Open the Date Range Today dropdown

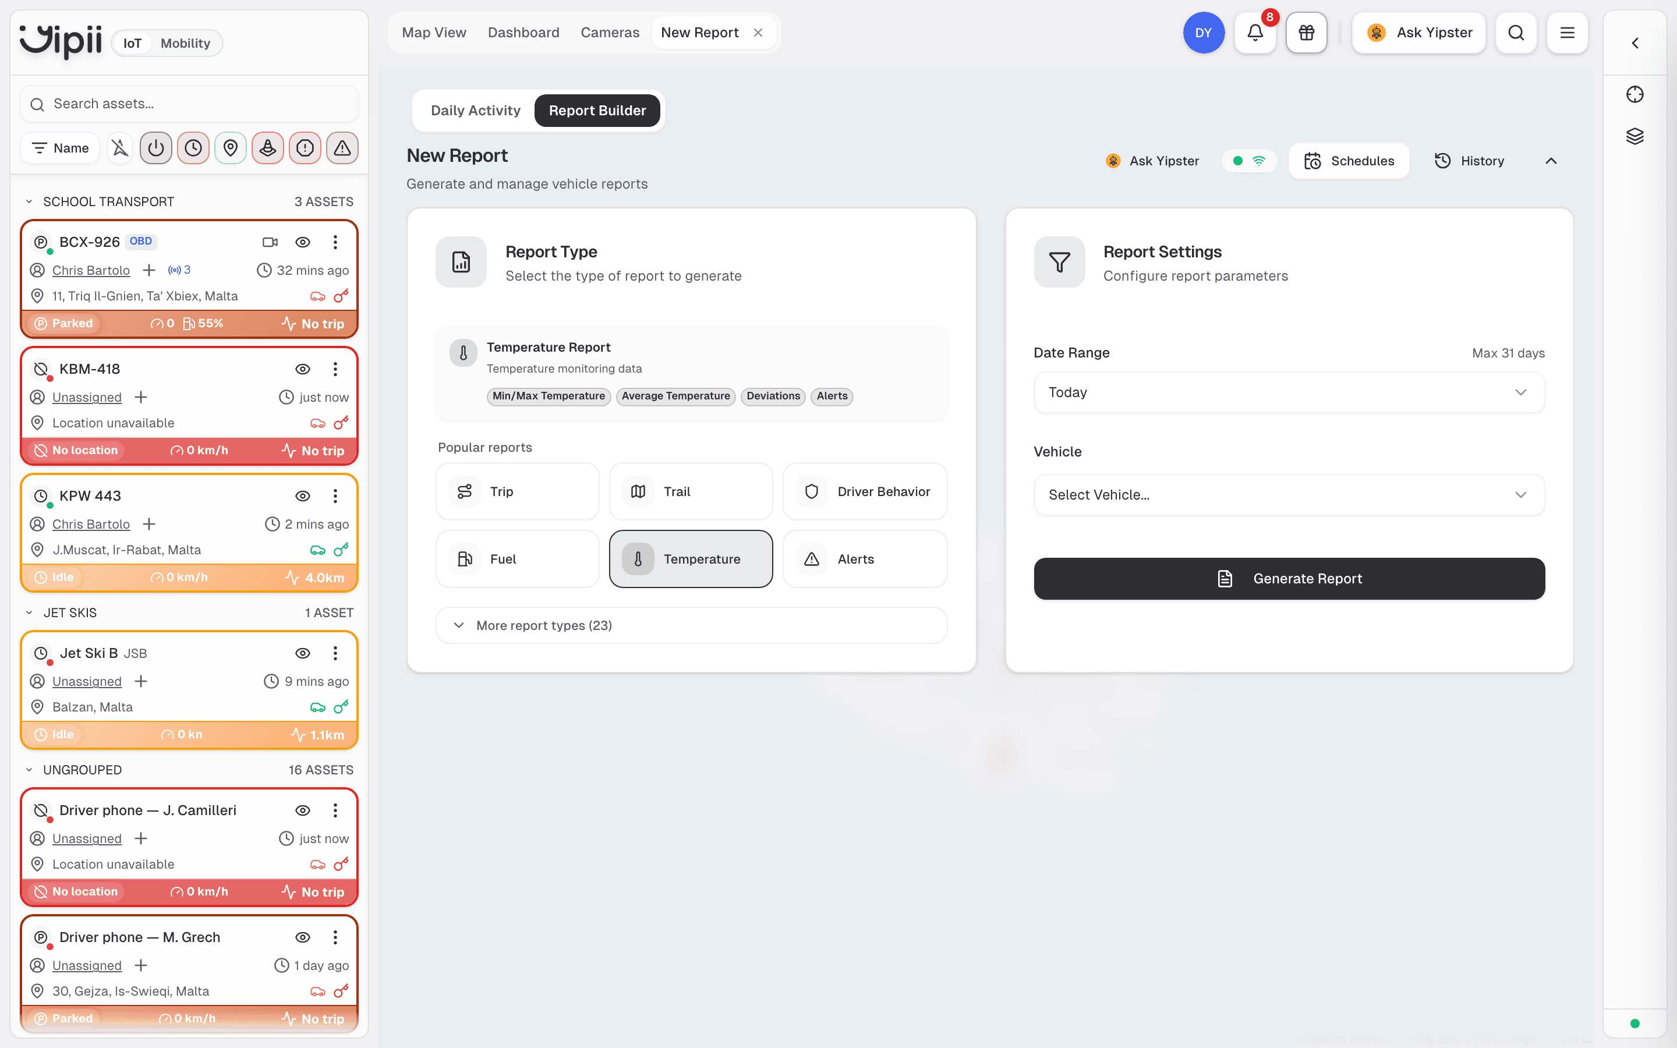(1289, 392)
